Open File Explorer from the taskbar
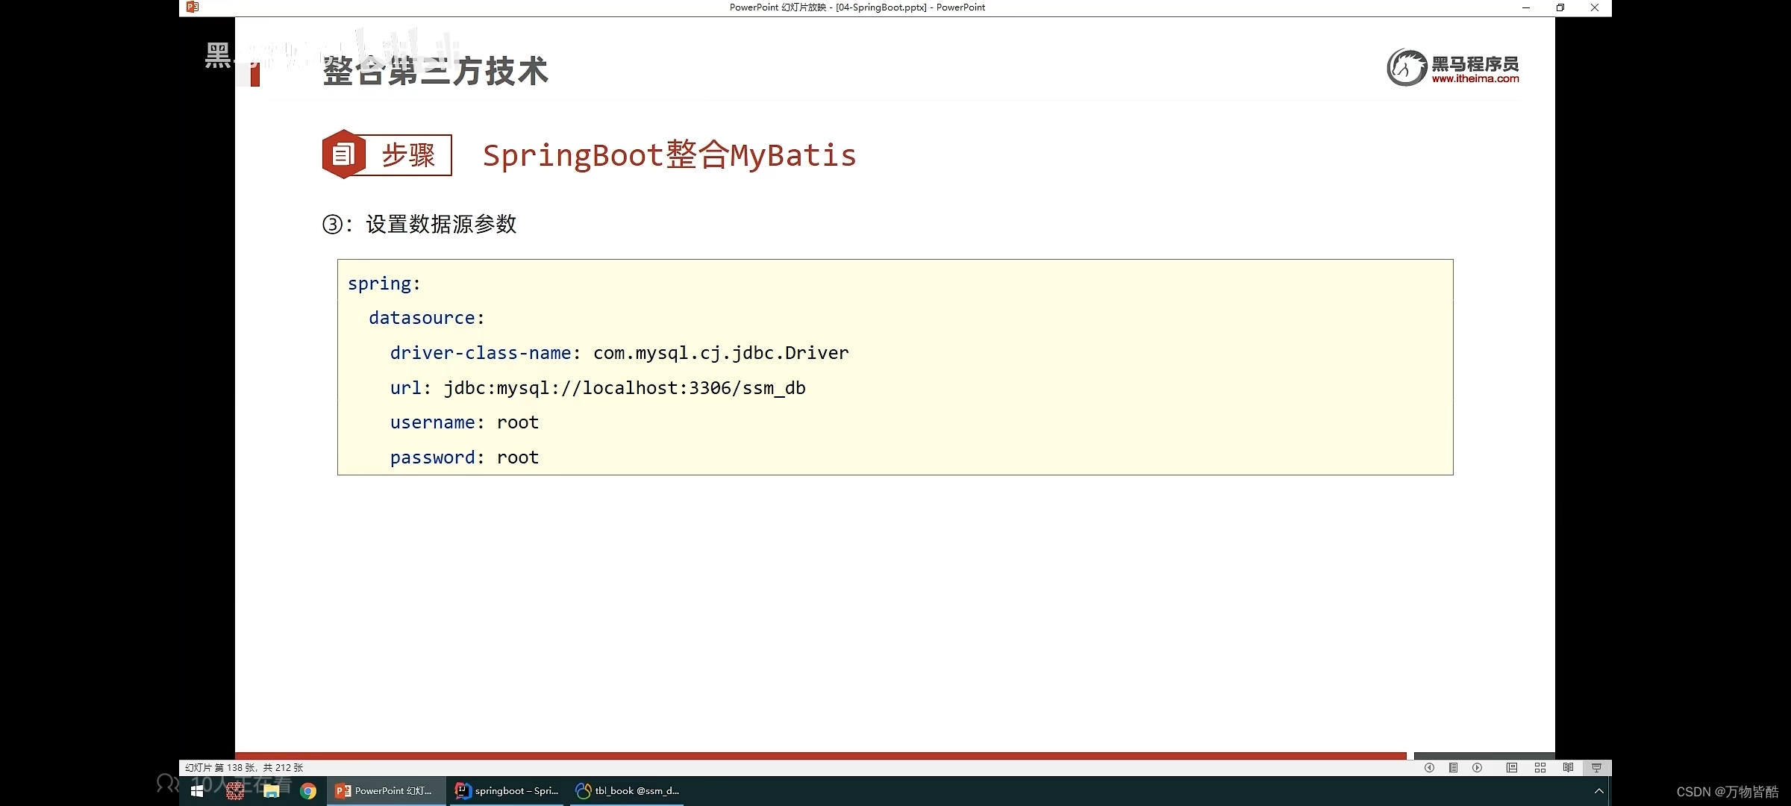 [x=272, y=791]
